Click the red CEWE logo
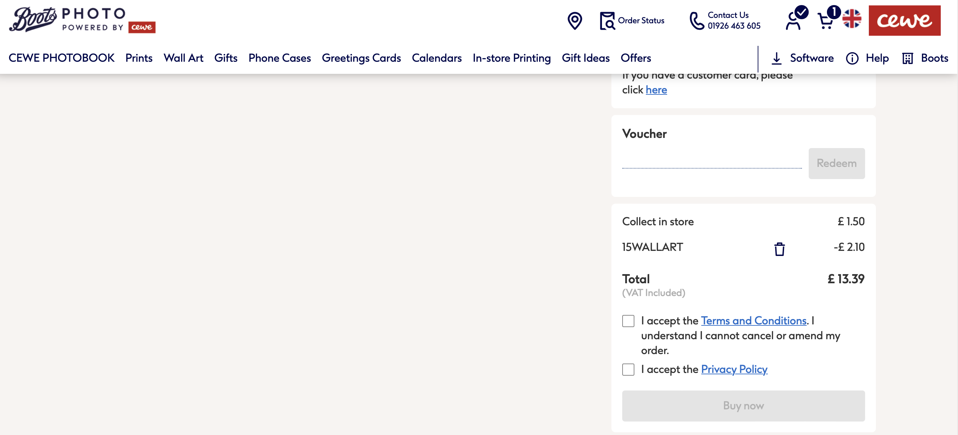The width and height of the screenshot is (958, 435). coord(904,21)
